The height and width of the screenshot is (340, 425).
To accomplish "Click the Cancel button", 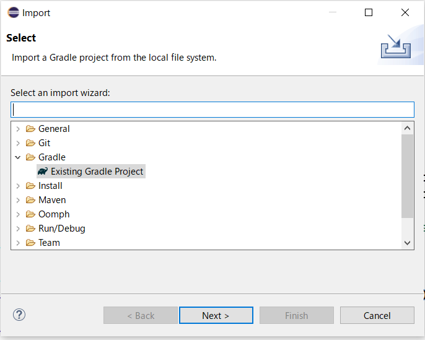I will coord(377,315).
